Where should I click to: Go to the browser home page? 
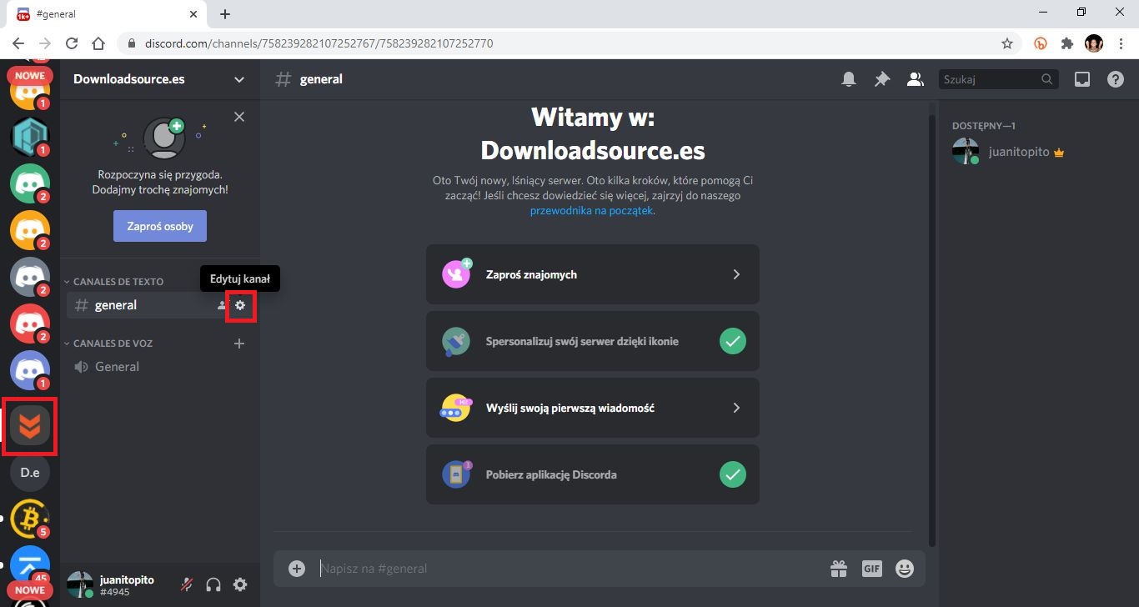[98, 43]
